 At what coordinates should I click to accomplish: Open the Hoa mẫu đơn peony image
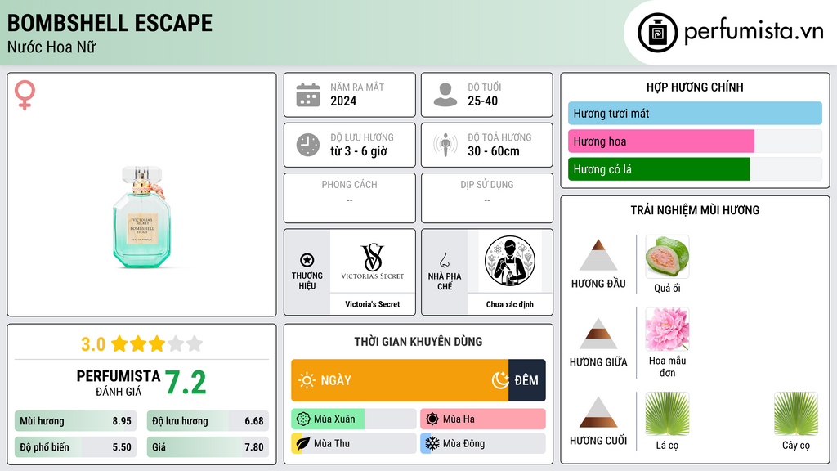tap(667, 329)
